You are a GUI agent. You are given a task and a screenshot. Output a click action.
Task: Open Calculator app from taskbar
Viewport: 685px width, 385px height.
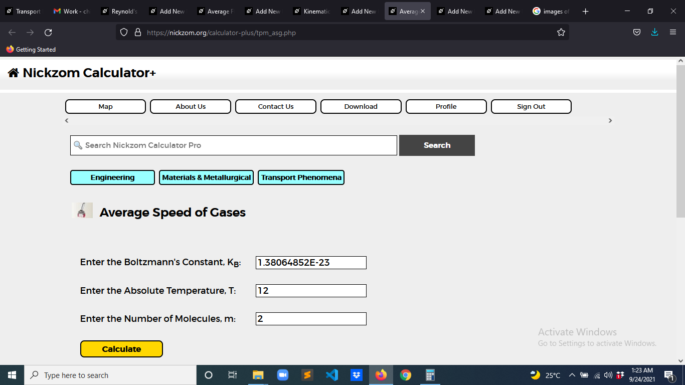click(x=430, y=375)
